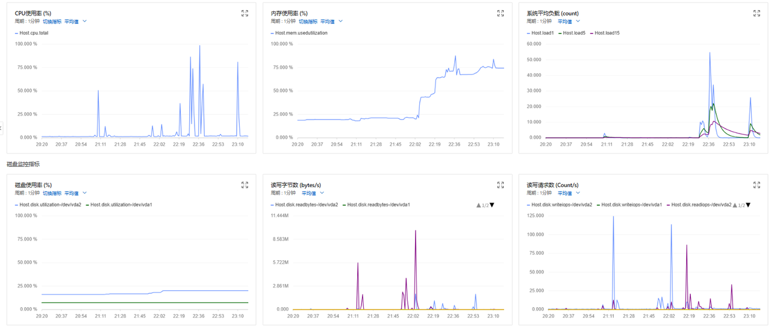Viewport: 771px width, 330px height.
Task: Open the 平均值 dropdown in 系统平均负载 chart
Action: [569, 22]
